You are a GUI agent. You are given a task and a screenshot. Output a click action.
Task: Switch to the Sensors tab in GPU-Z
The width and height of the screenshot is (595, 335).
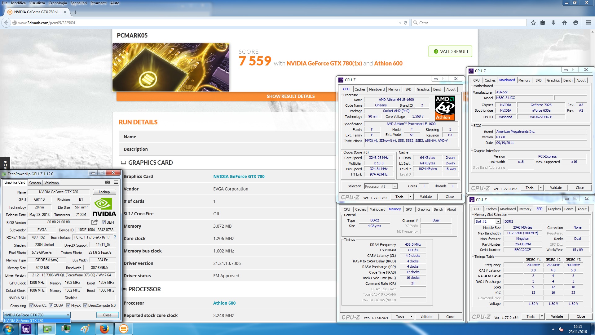click(35, 183)
